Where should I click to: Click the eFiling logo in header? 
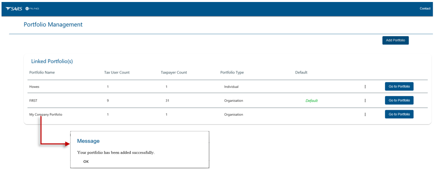click(32, 8)
